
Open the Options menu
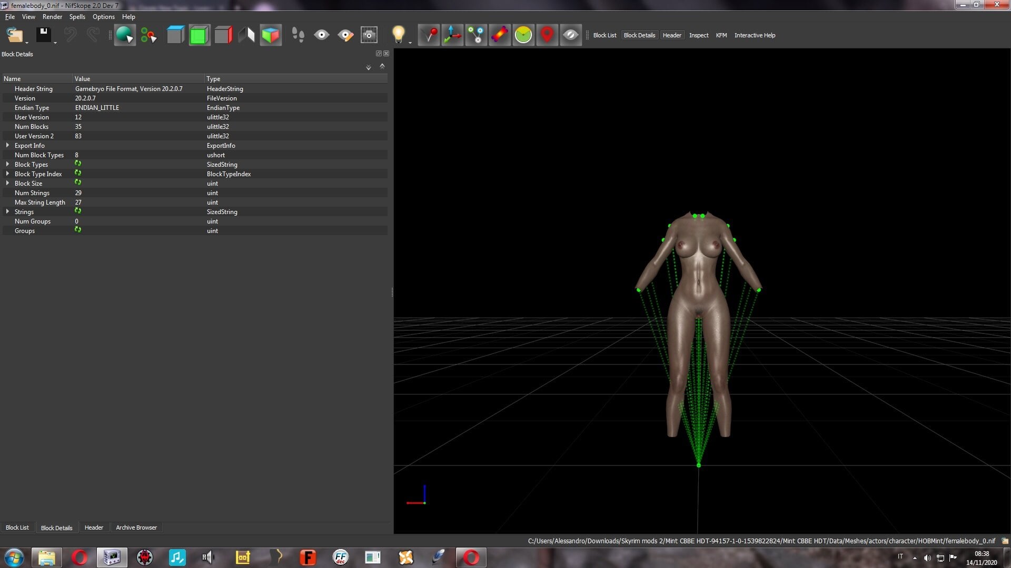tap(104, 17)
